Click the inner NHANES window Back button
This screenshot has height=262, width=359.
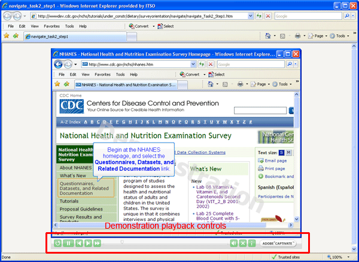point(59,64)
